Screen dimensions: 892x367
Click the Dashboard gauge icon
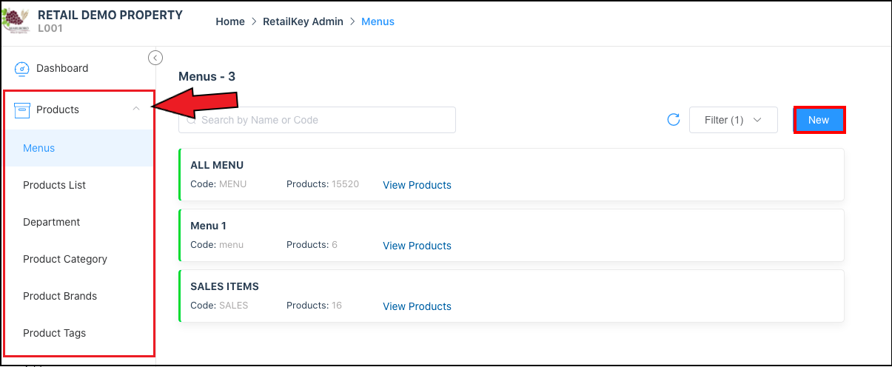[x=22, y=69]
